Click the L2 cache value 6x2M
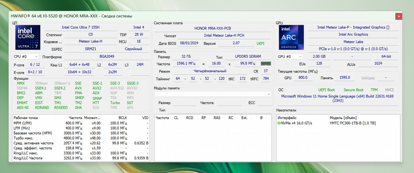The image size is (414, 173). [112, 64]
